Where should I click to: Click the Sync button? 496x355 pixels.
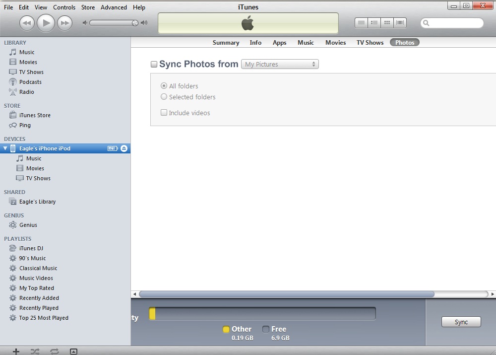tap(461, 322)
